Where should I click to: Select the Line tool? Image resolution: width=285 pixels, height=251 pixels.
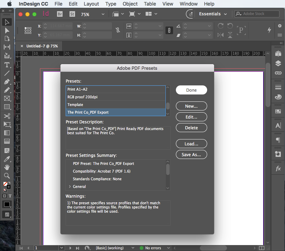7,73
